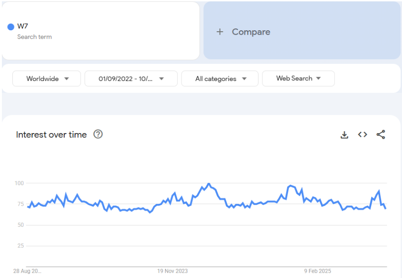Click the arrow next to Web Search
The image size is (402, 278).
[318, 79]
